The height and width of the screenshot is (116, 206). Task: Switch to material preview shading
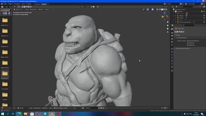(164, 9)
